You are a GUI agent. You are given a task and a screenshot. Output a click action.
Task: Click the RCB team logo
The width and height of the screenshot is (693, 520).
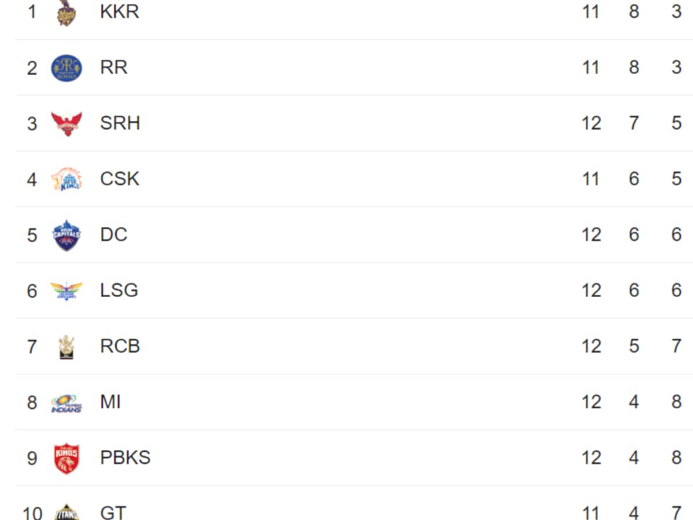66,347
